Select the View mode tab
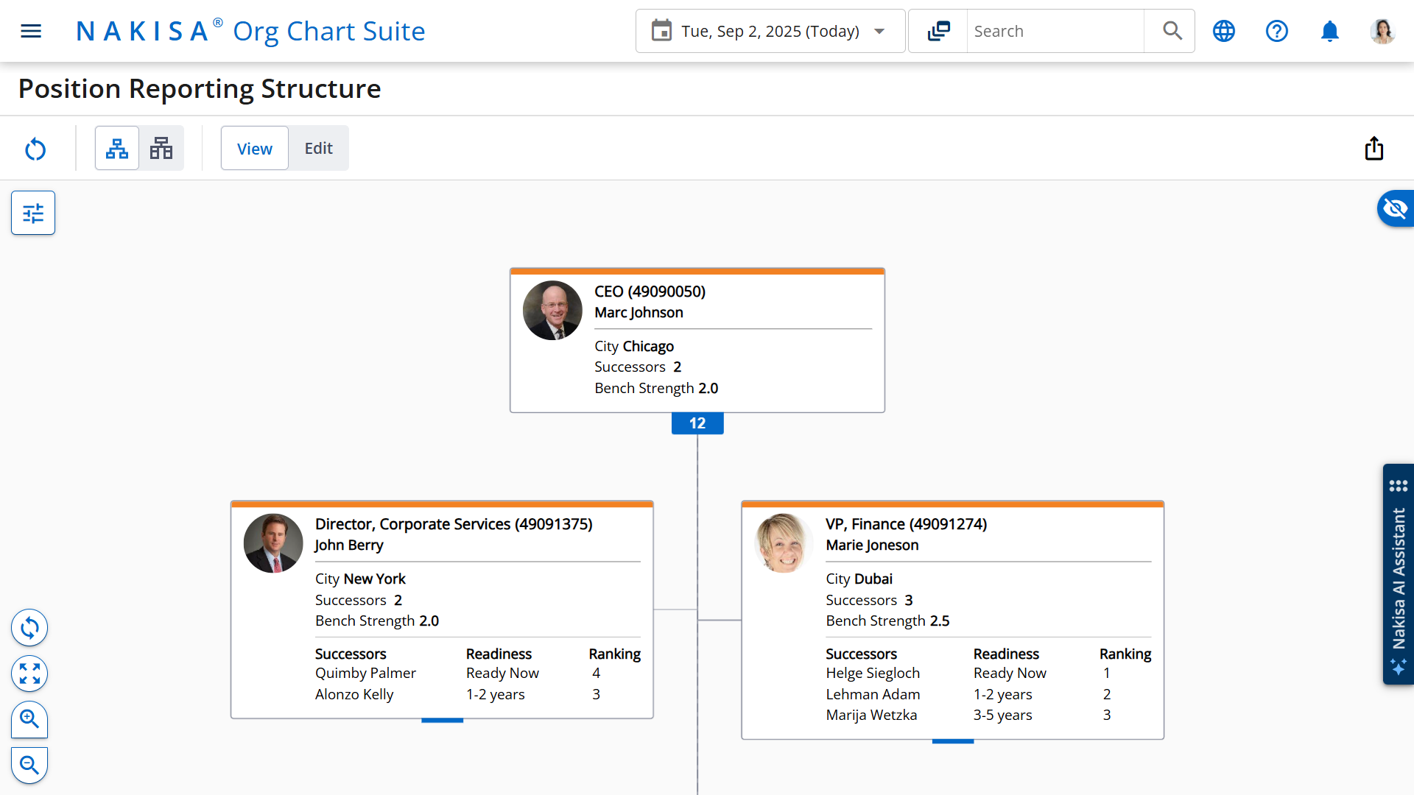Screen dimensions: 1414x795 255,149
